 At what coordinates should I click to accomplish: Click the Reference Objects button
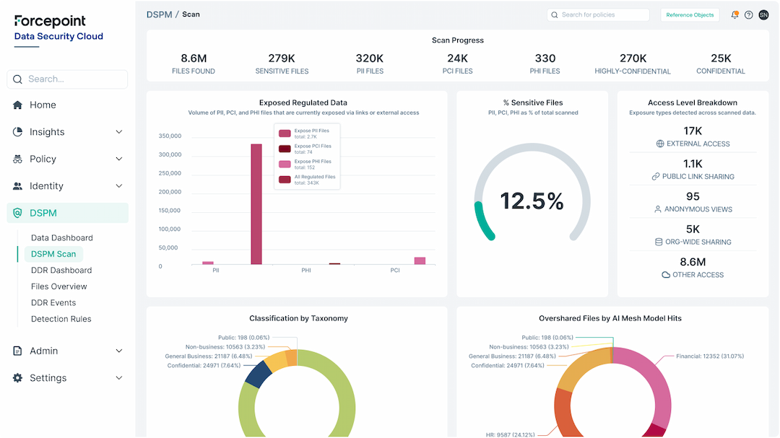click(690, 14)
